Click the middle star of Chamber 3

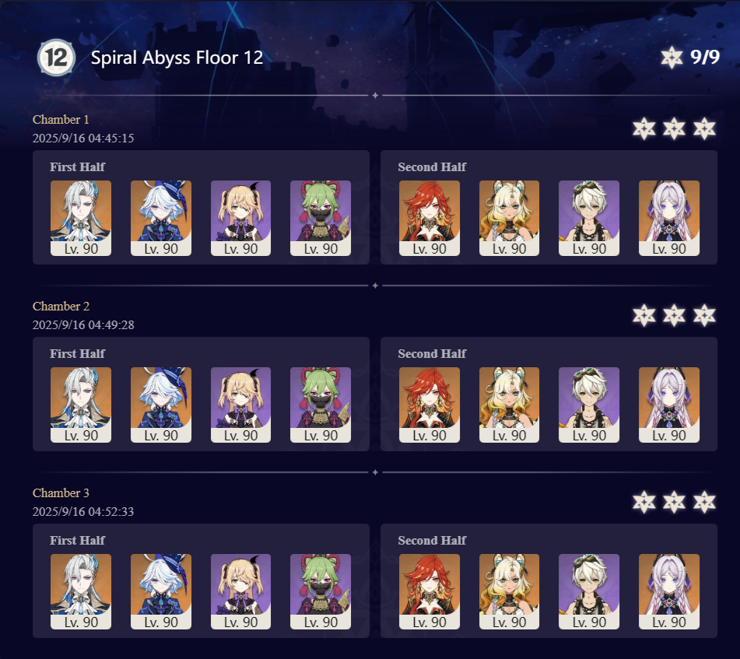click(675, 503)
